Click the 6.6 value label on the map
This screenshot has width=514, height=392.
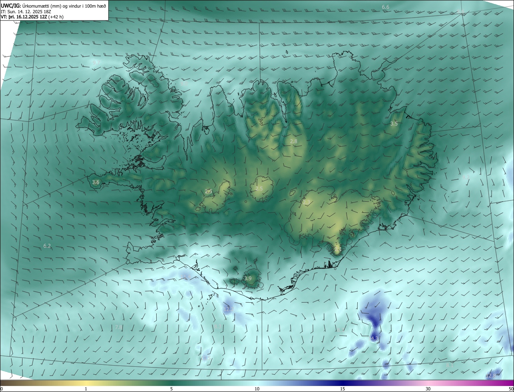pyautogui.click(x=385, y=7)
